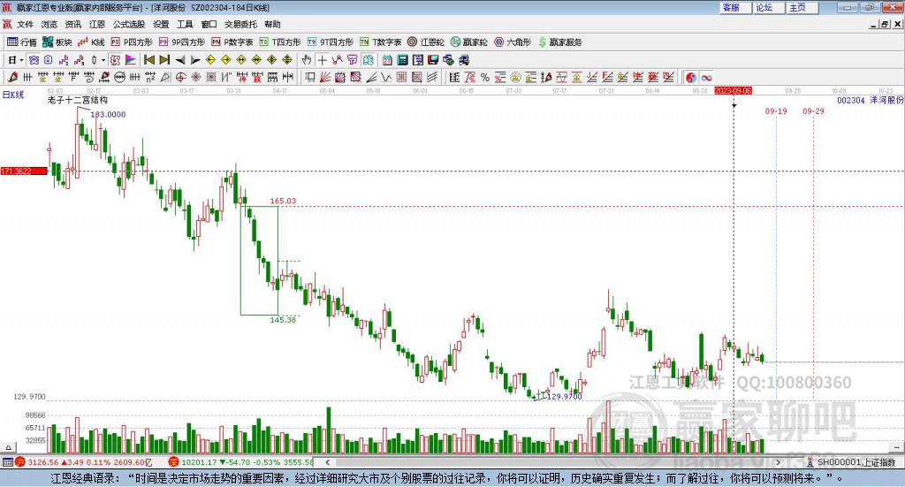The height and width of the screenshot is (487, 905).
Task: Click the 深 Shenzhen index status icon
Action: (174, 462)
